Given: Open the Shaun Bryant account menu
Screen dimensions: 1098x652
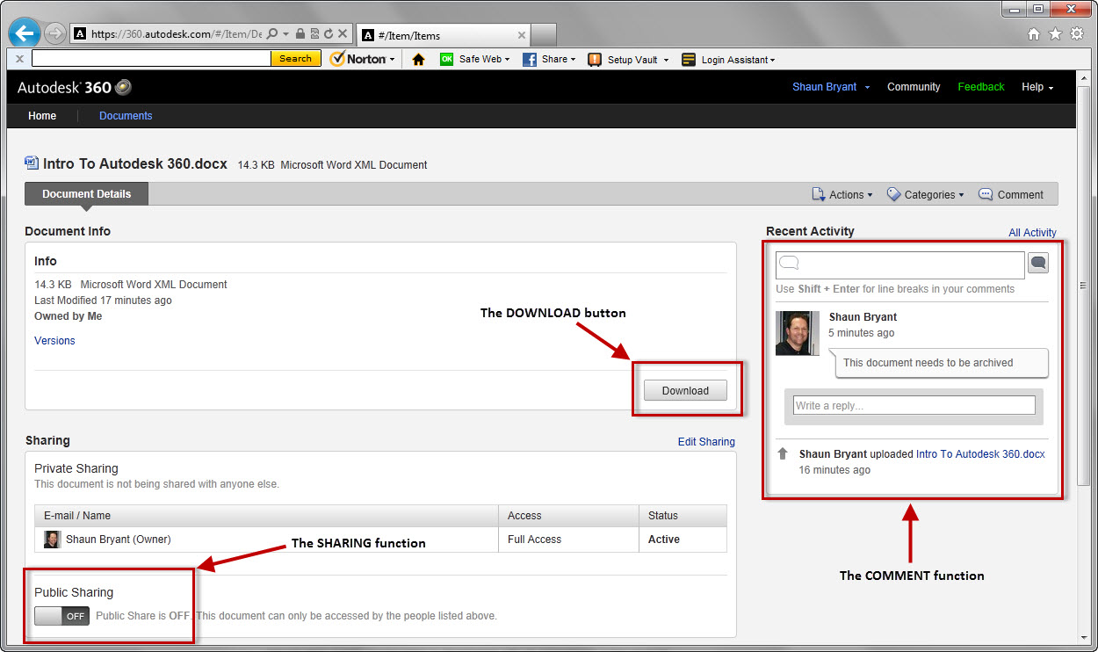Looking at the screenshot, I should pos(831,87).
